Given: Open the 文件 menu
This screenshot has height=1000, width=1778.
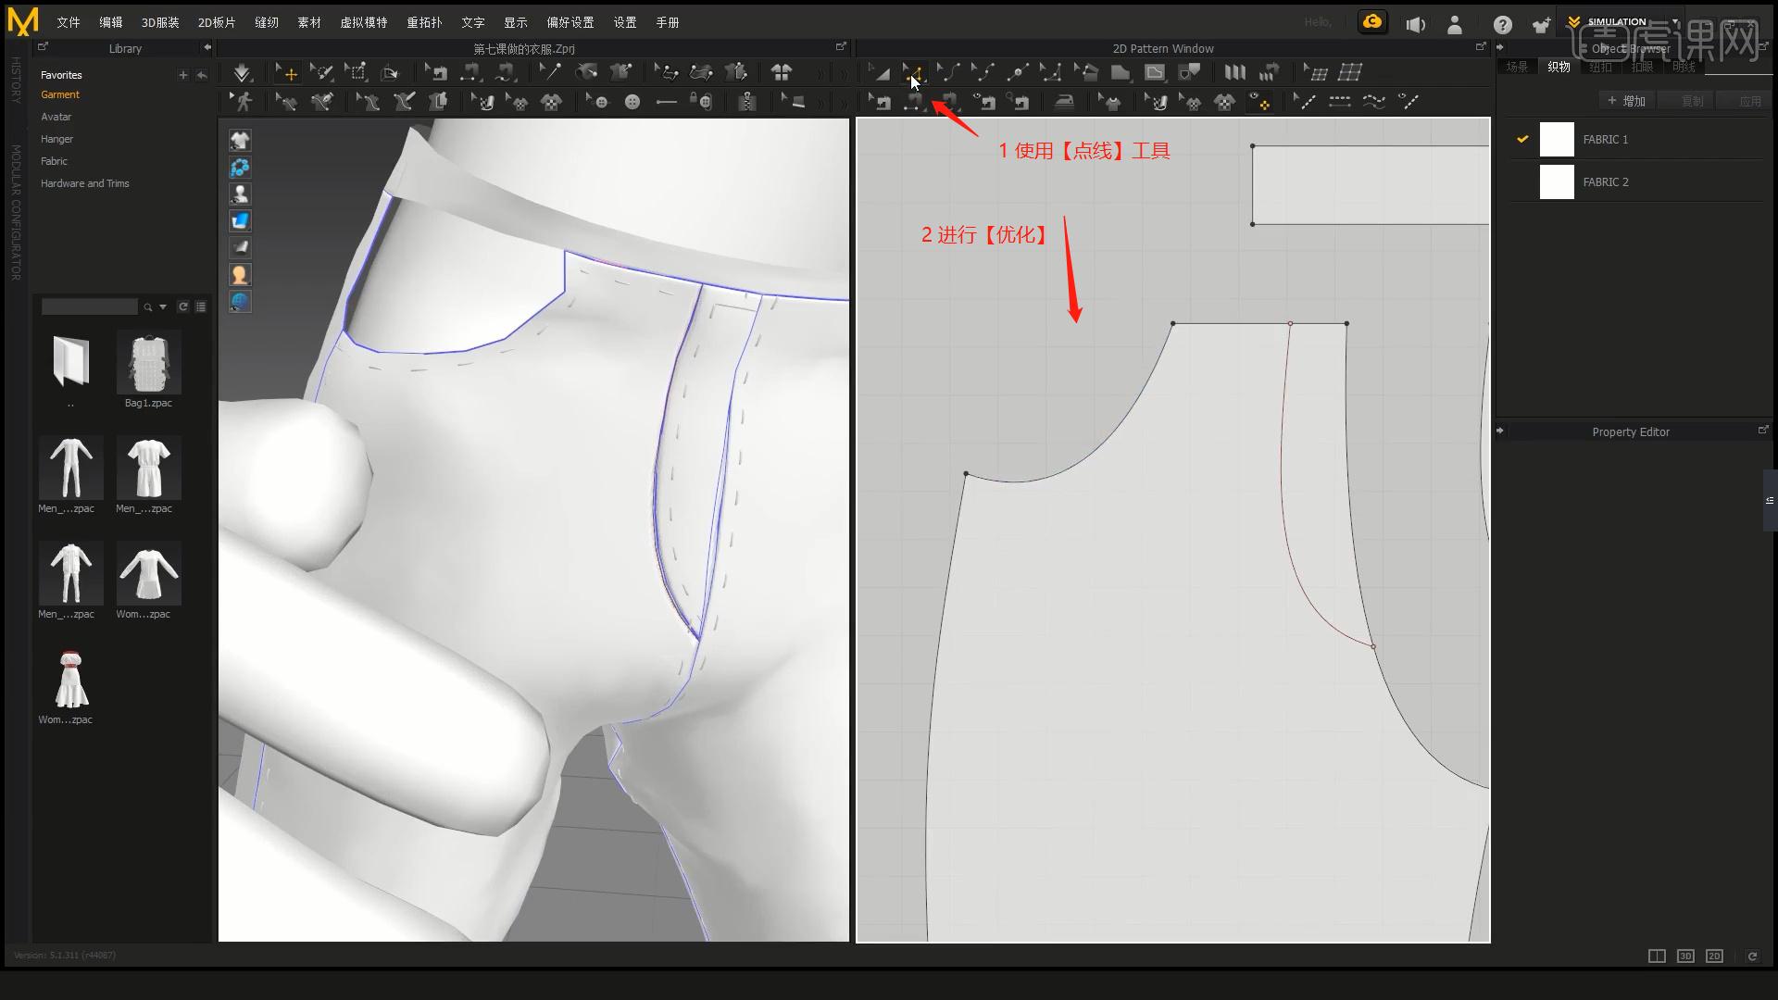Looking at the screenshot, I should click(69, 22).
